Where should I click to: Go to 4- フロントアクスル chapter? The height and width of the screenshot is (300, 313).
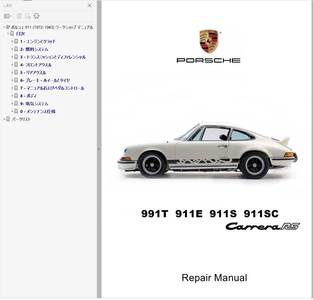[x=36, y=65]
